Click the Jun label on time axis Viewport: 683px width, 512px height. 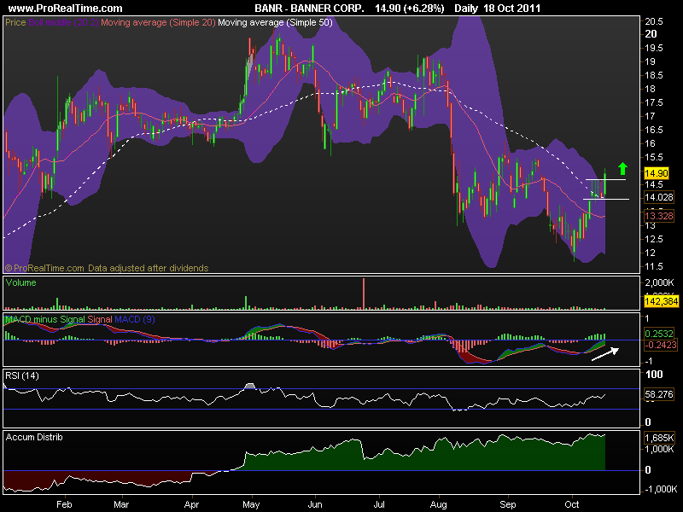point(315,504)
